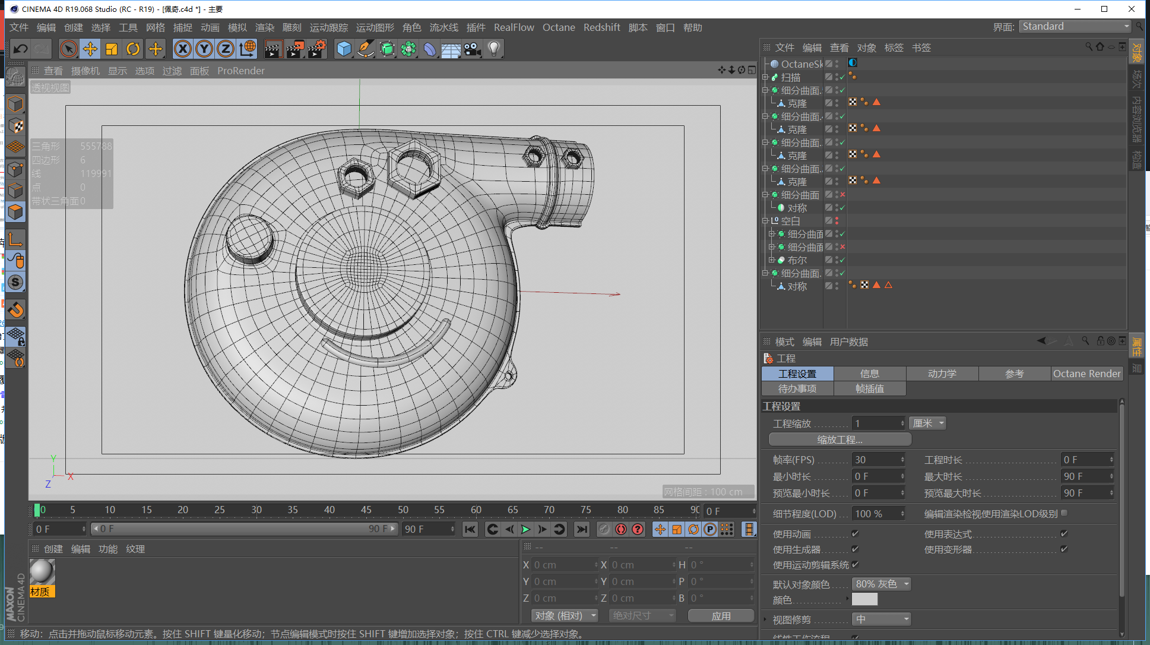Open the 视图修剪 dropdown set to 中

pos(882,619)
